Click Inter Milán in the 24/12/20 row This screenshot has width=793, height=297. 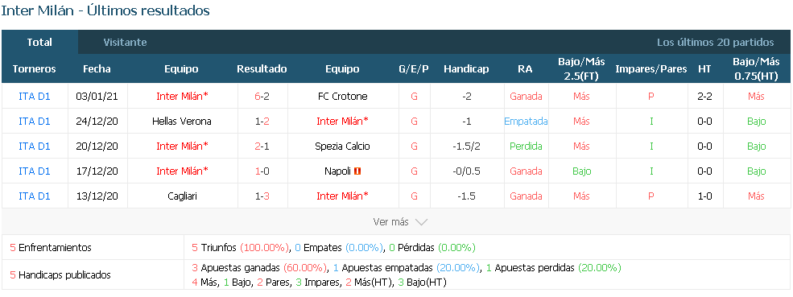pyautogui.click(x=342, y=122)
